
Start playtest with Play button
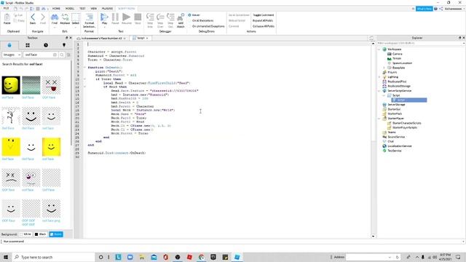[x=104, y=19]
